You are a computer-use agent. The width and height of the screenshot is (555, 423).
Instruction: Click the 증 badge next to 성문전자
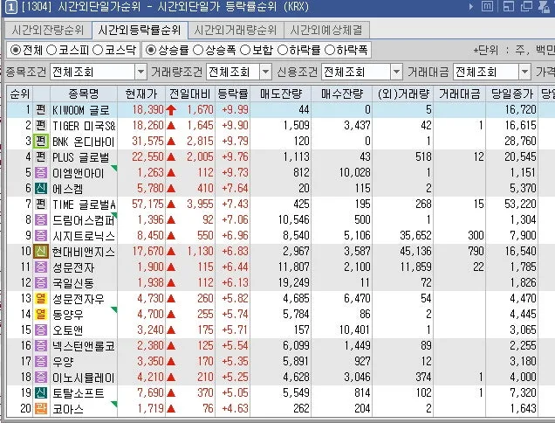click(41, 267)
